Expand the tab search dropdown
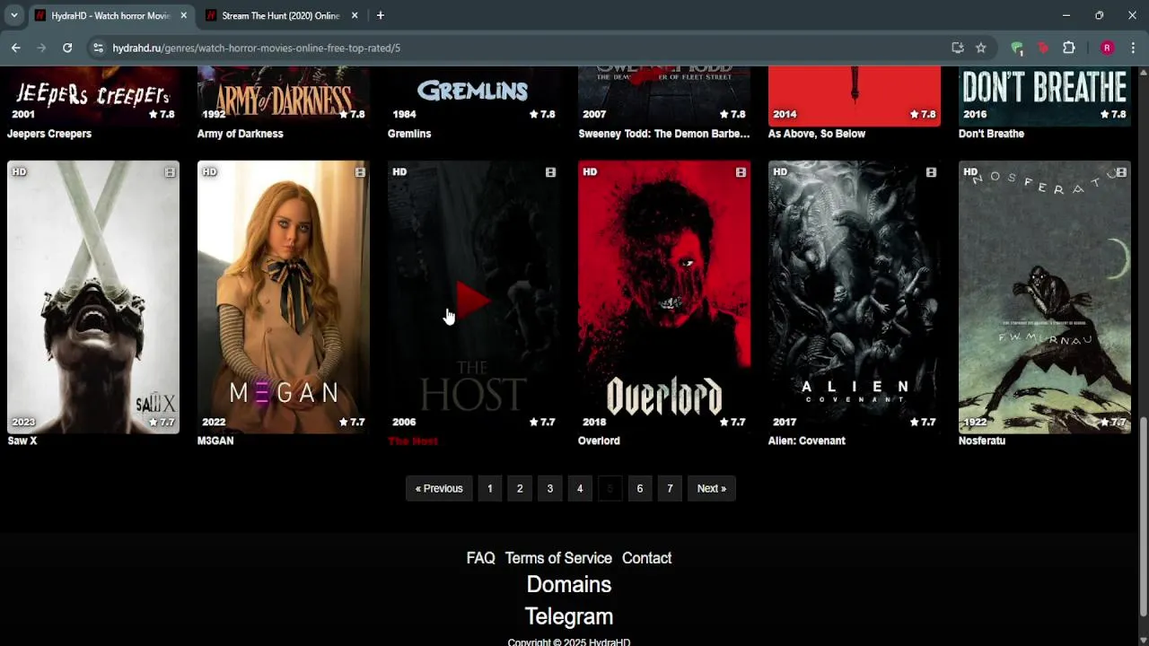 (13, 15)
